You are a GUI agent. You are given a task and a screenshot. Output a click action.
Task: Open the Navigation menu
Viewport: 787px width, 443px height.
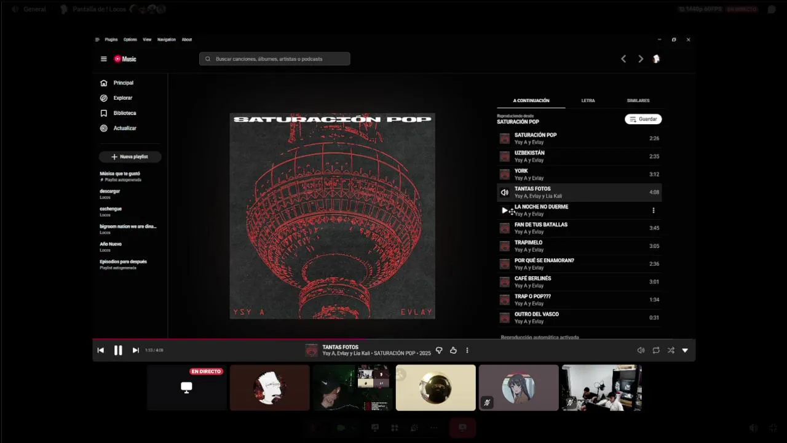pyautogui.click(x=167, y=39)
